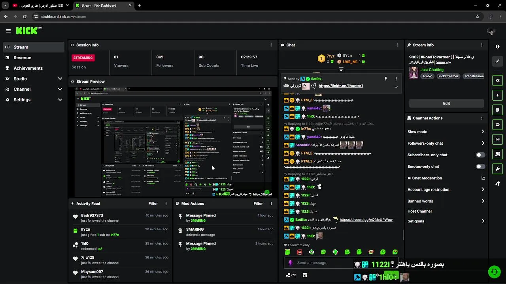Open the channel points infinity icon

coord(291,275)
